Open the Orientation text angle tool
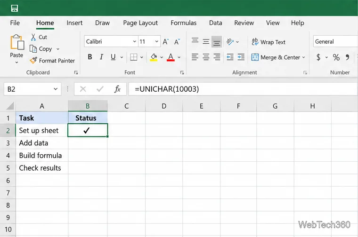The height and width of the screenshot is (237, 358). [230, 42]
